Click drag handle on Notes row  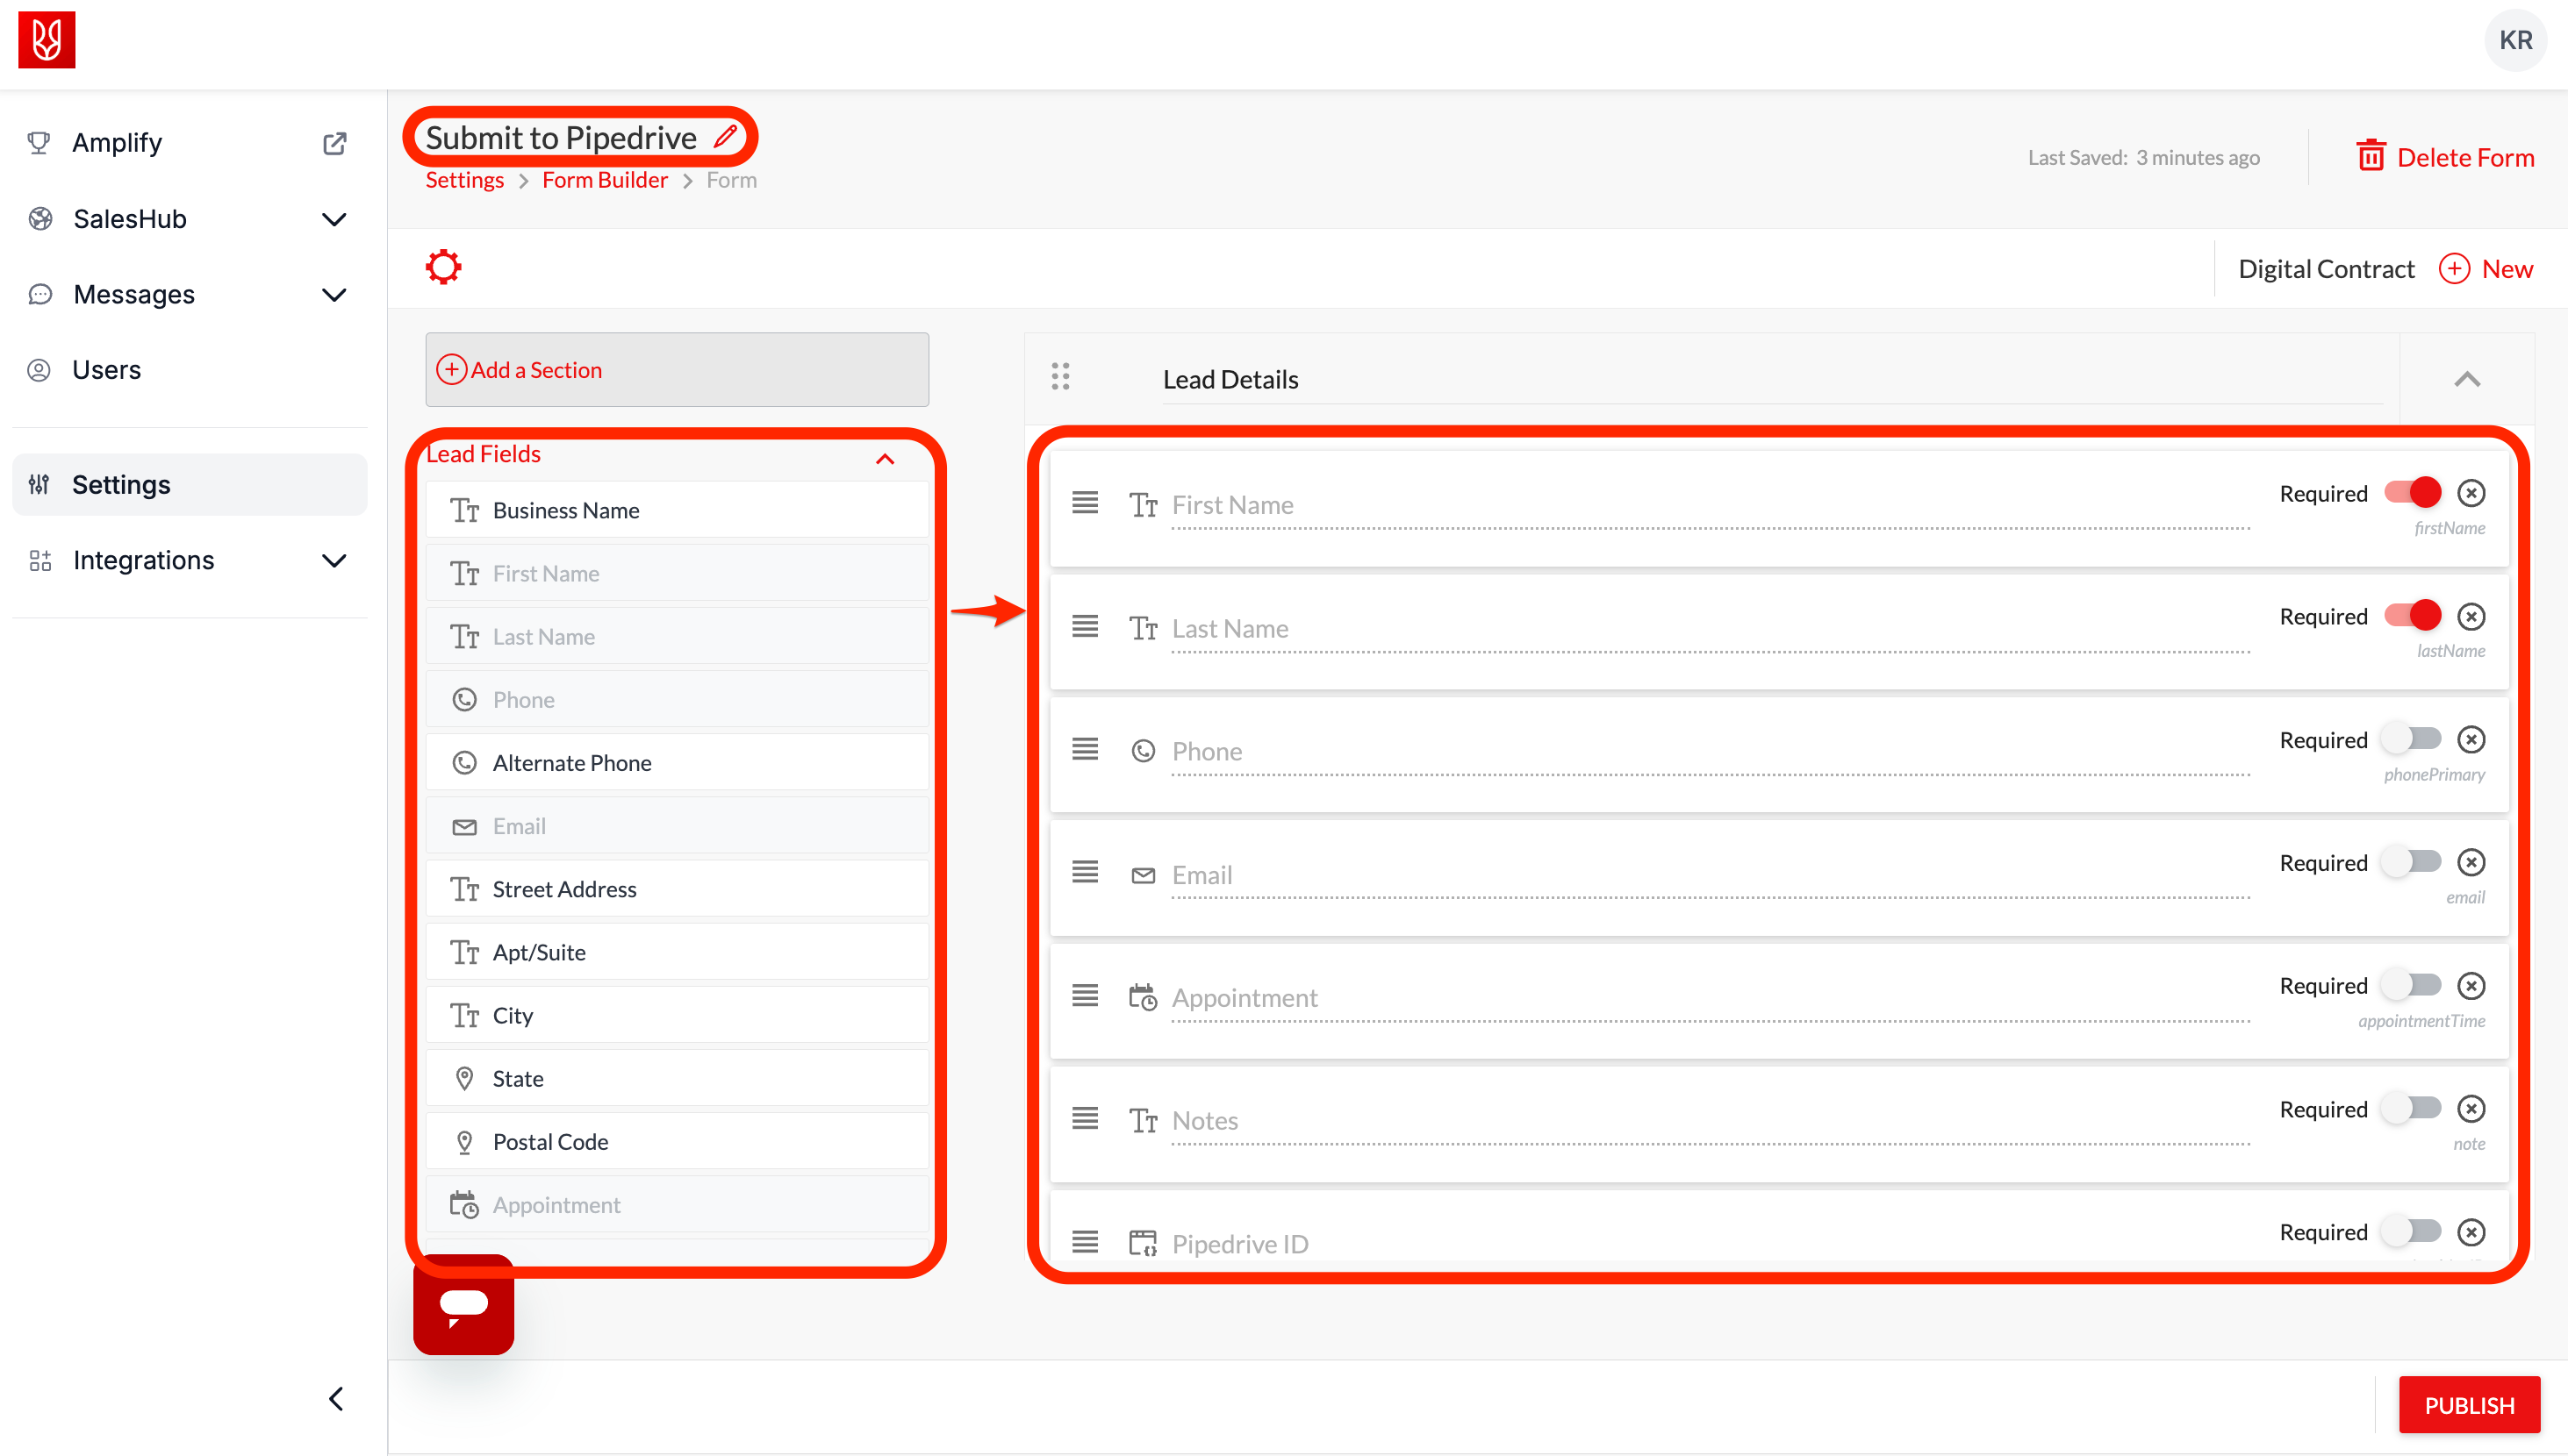(1086, 1118)
